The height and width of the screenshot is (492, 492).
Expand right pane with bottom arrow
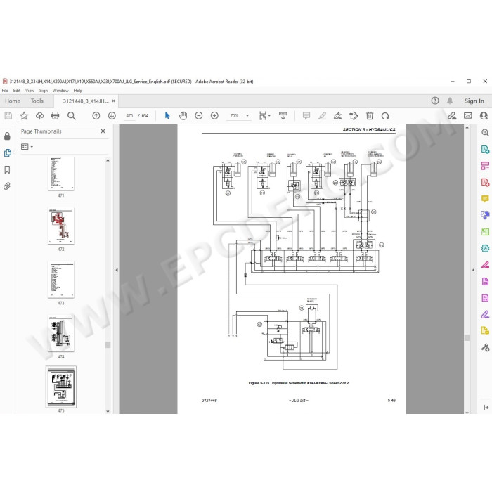[x=486, y=407]
